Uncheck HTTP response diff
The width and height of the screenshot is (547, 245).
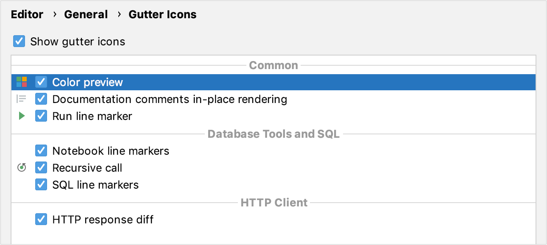click(x=41, y=219)
